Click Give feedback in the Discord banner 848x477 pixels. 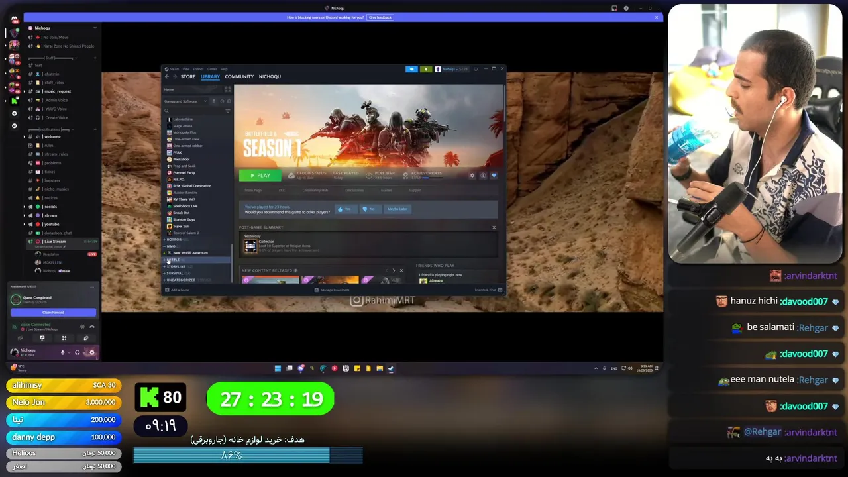(x=380, y=17)
